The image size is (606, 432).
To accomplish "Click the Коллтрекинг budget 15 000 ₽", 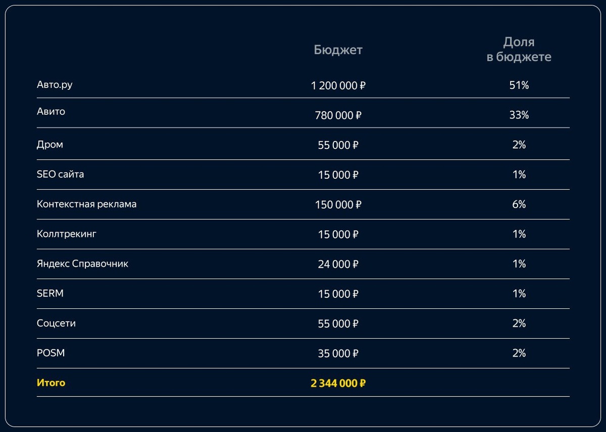I will [x=338, y=235].
